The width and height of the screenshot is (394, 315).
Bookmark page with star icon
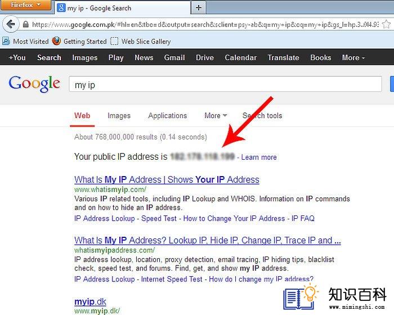pos(386,24)
